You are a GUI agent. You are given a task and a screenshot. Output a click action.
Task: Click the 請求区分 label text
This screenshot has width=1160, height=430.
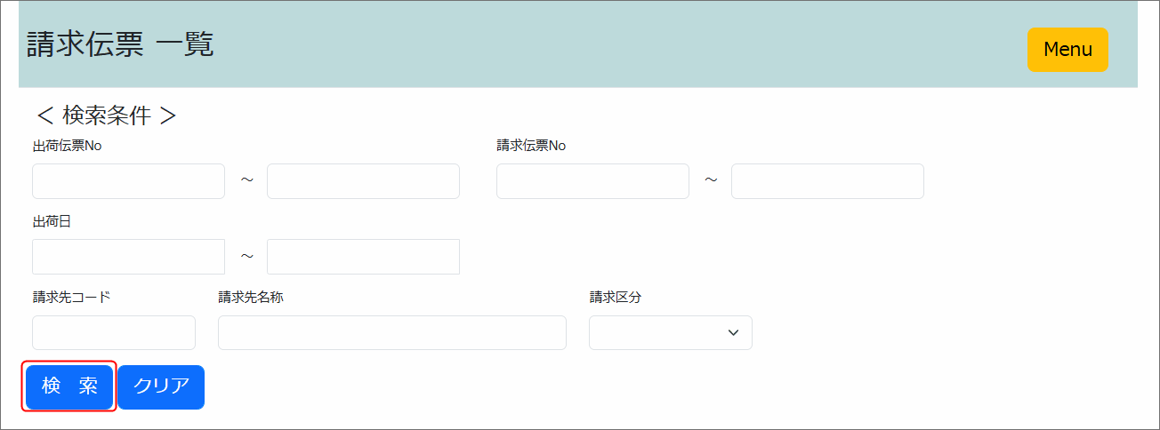[x=616, y=298]
